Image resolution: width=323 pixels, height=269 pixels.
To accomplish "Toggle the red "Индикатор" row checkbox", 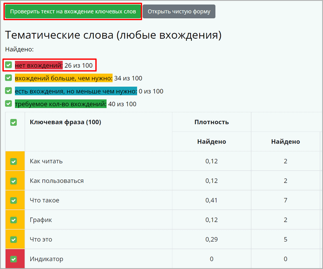I will (x=14, y=259).
